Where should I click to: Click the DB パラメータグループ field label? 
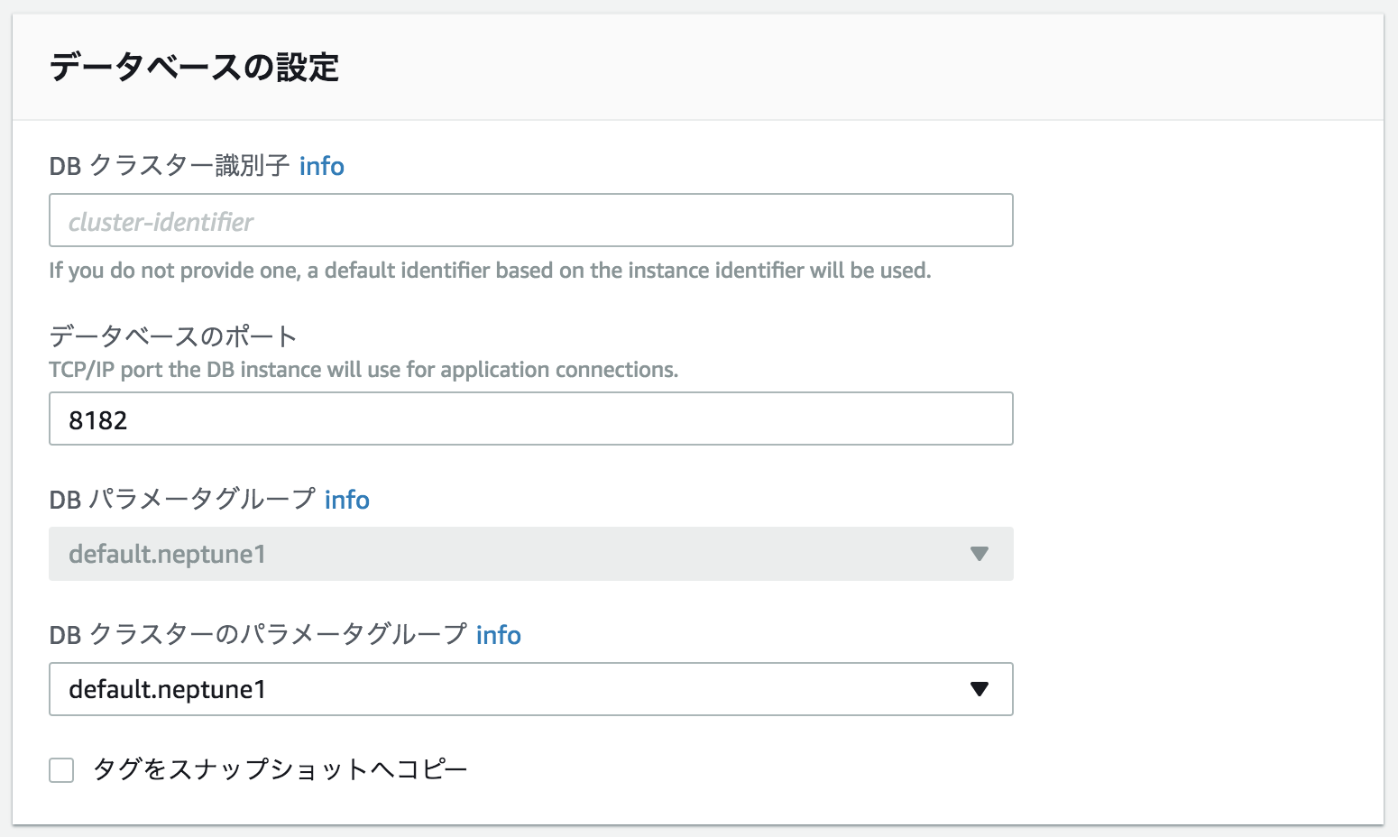pos(182,500)
